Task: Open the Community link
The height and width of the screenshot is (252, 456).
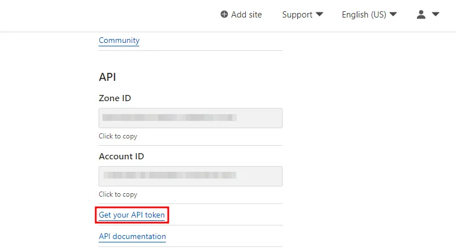Action: click(x=119, y=40)
